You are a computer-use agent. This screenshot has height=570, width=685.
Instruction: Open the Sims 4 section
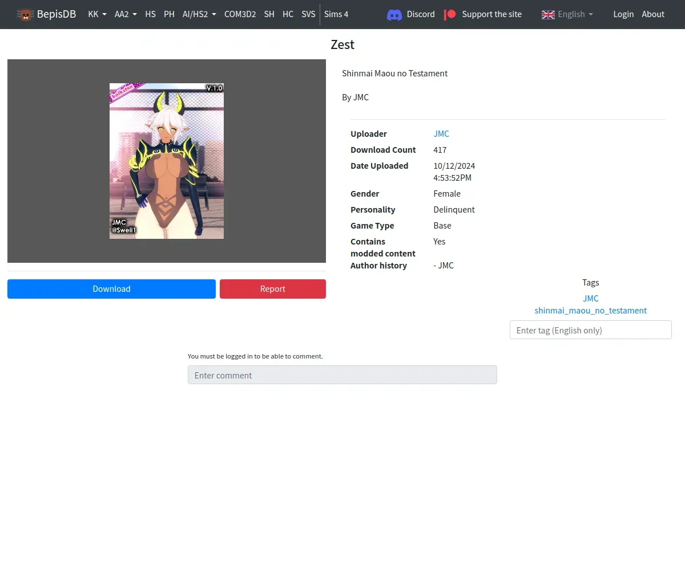[x=336, y=14]
